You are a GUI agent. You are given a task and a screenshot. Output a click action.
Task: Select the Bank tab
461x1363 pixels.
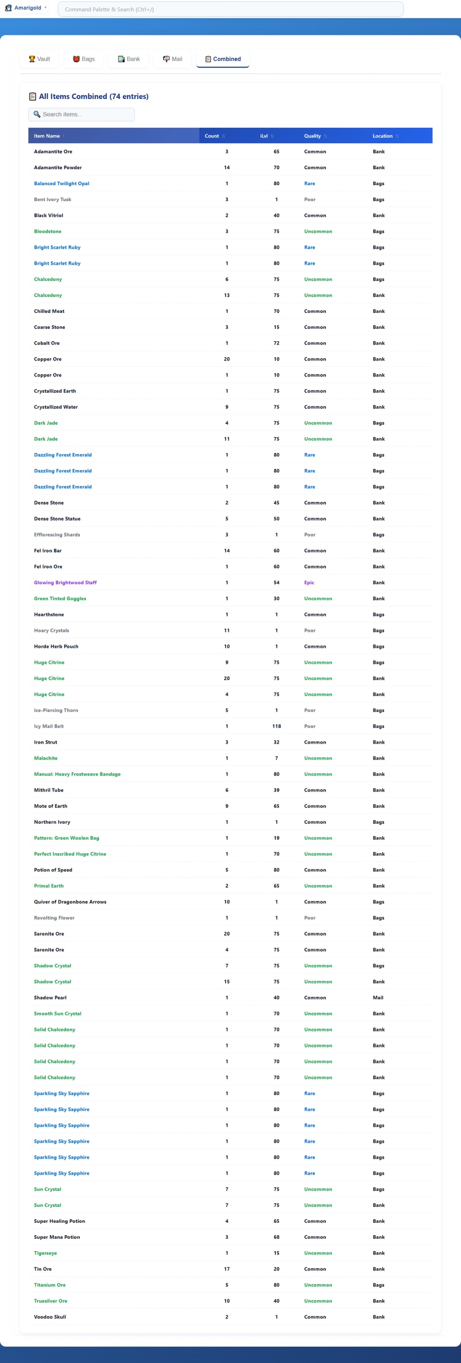click(x=128, y=59)
